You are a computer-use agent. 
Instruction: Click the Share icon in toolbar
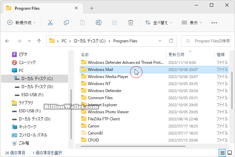click(115, 23)
